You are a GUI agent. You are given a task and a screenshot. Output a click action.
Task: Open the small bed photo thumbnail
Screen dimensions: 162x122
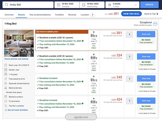(x=11, y=52)
